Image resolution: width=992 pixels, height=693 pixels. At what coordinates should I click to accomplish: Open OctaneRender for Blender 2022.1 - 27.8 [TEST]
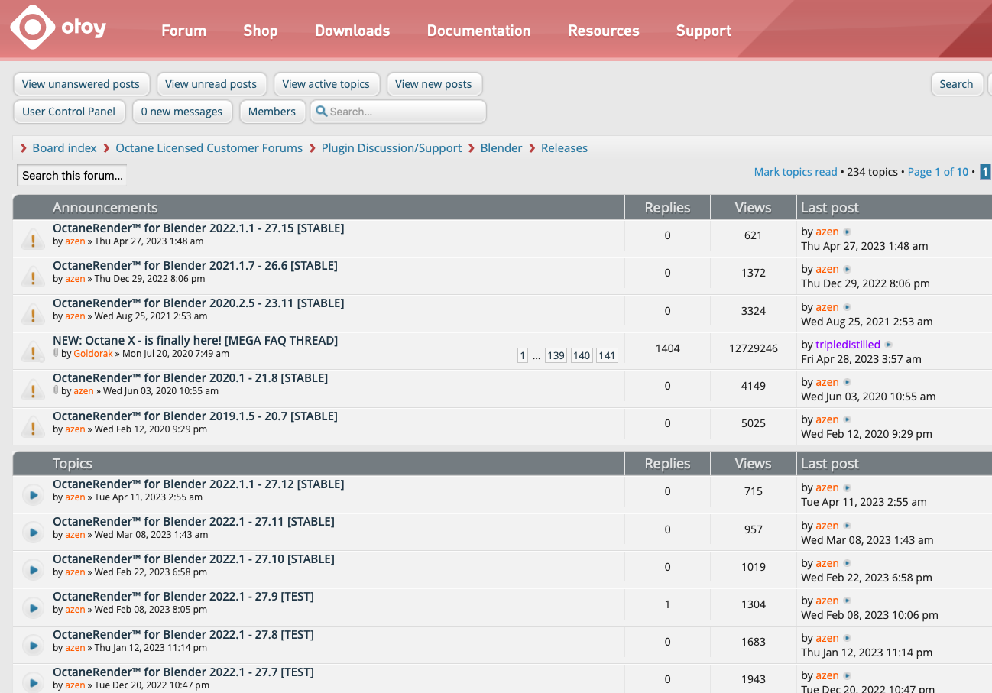coord(183,635)
